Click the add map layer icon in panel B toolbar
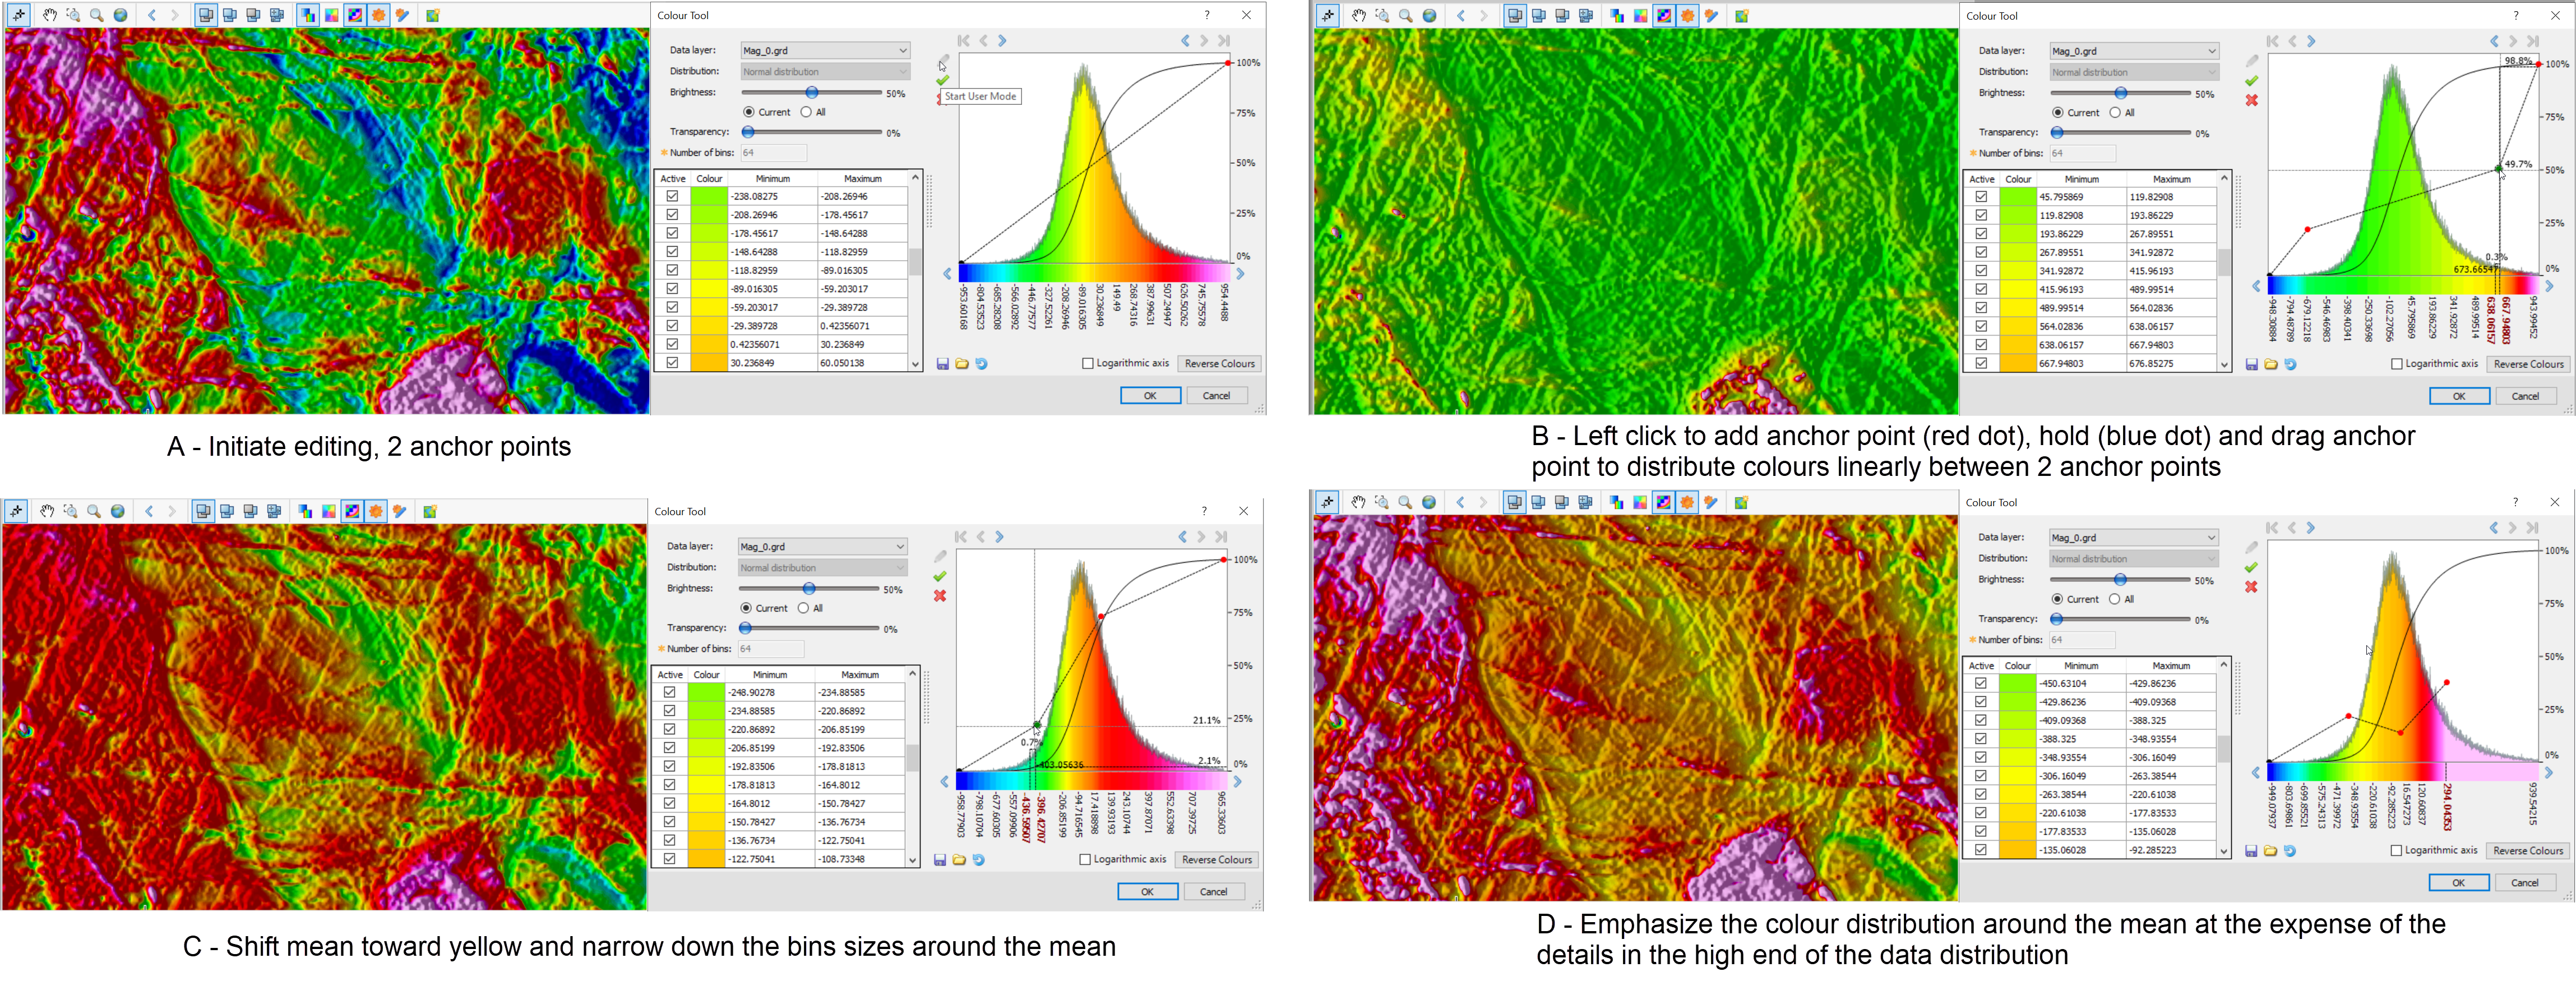2576x995 pixels. point(1742,15)
